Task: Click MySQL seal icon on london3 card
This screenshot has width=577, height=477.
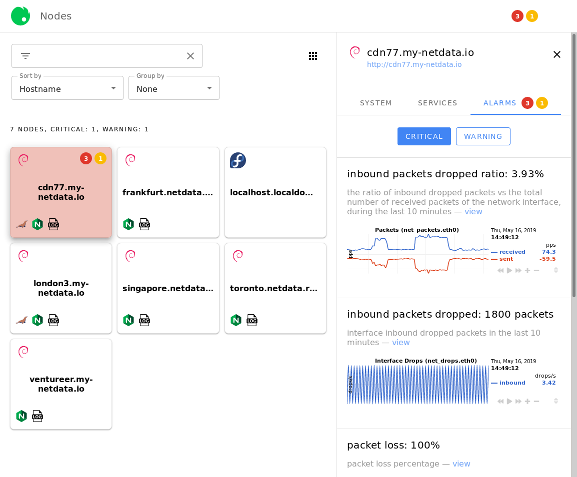Action: (21, 320)
